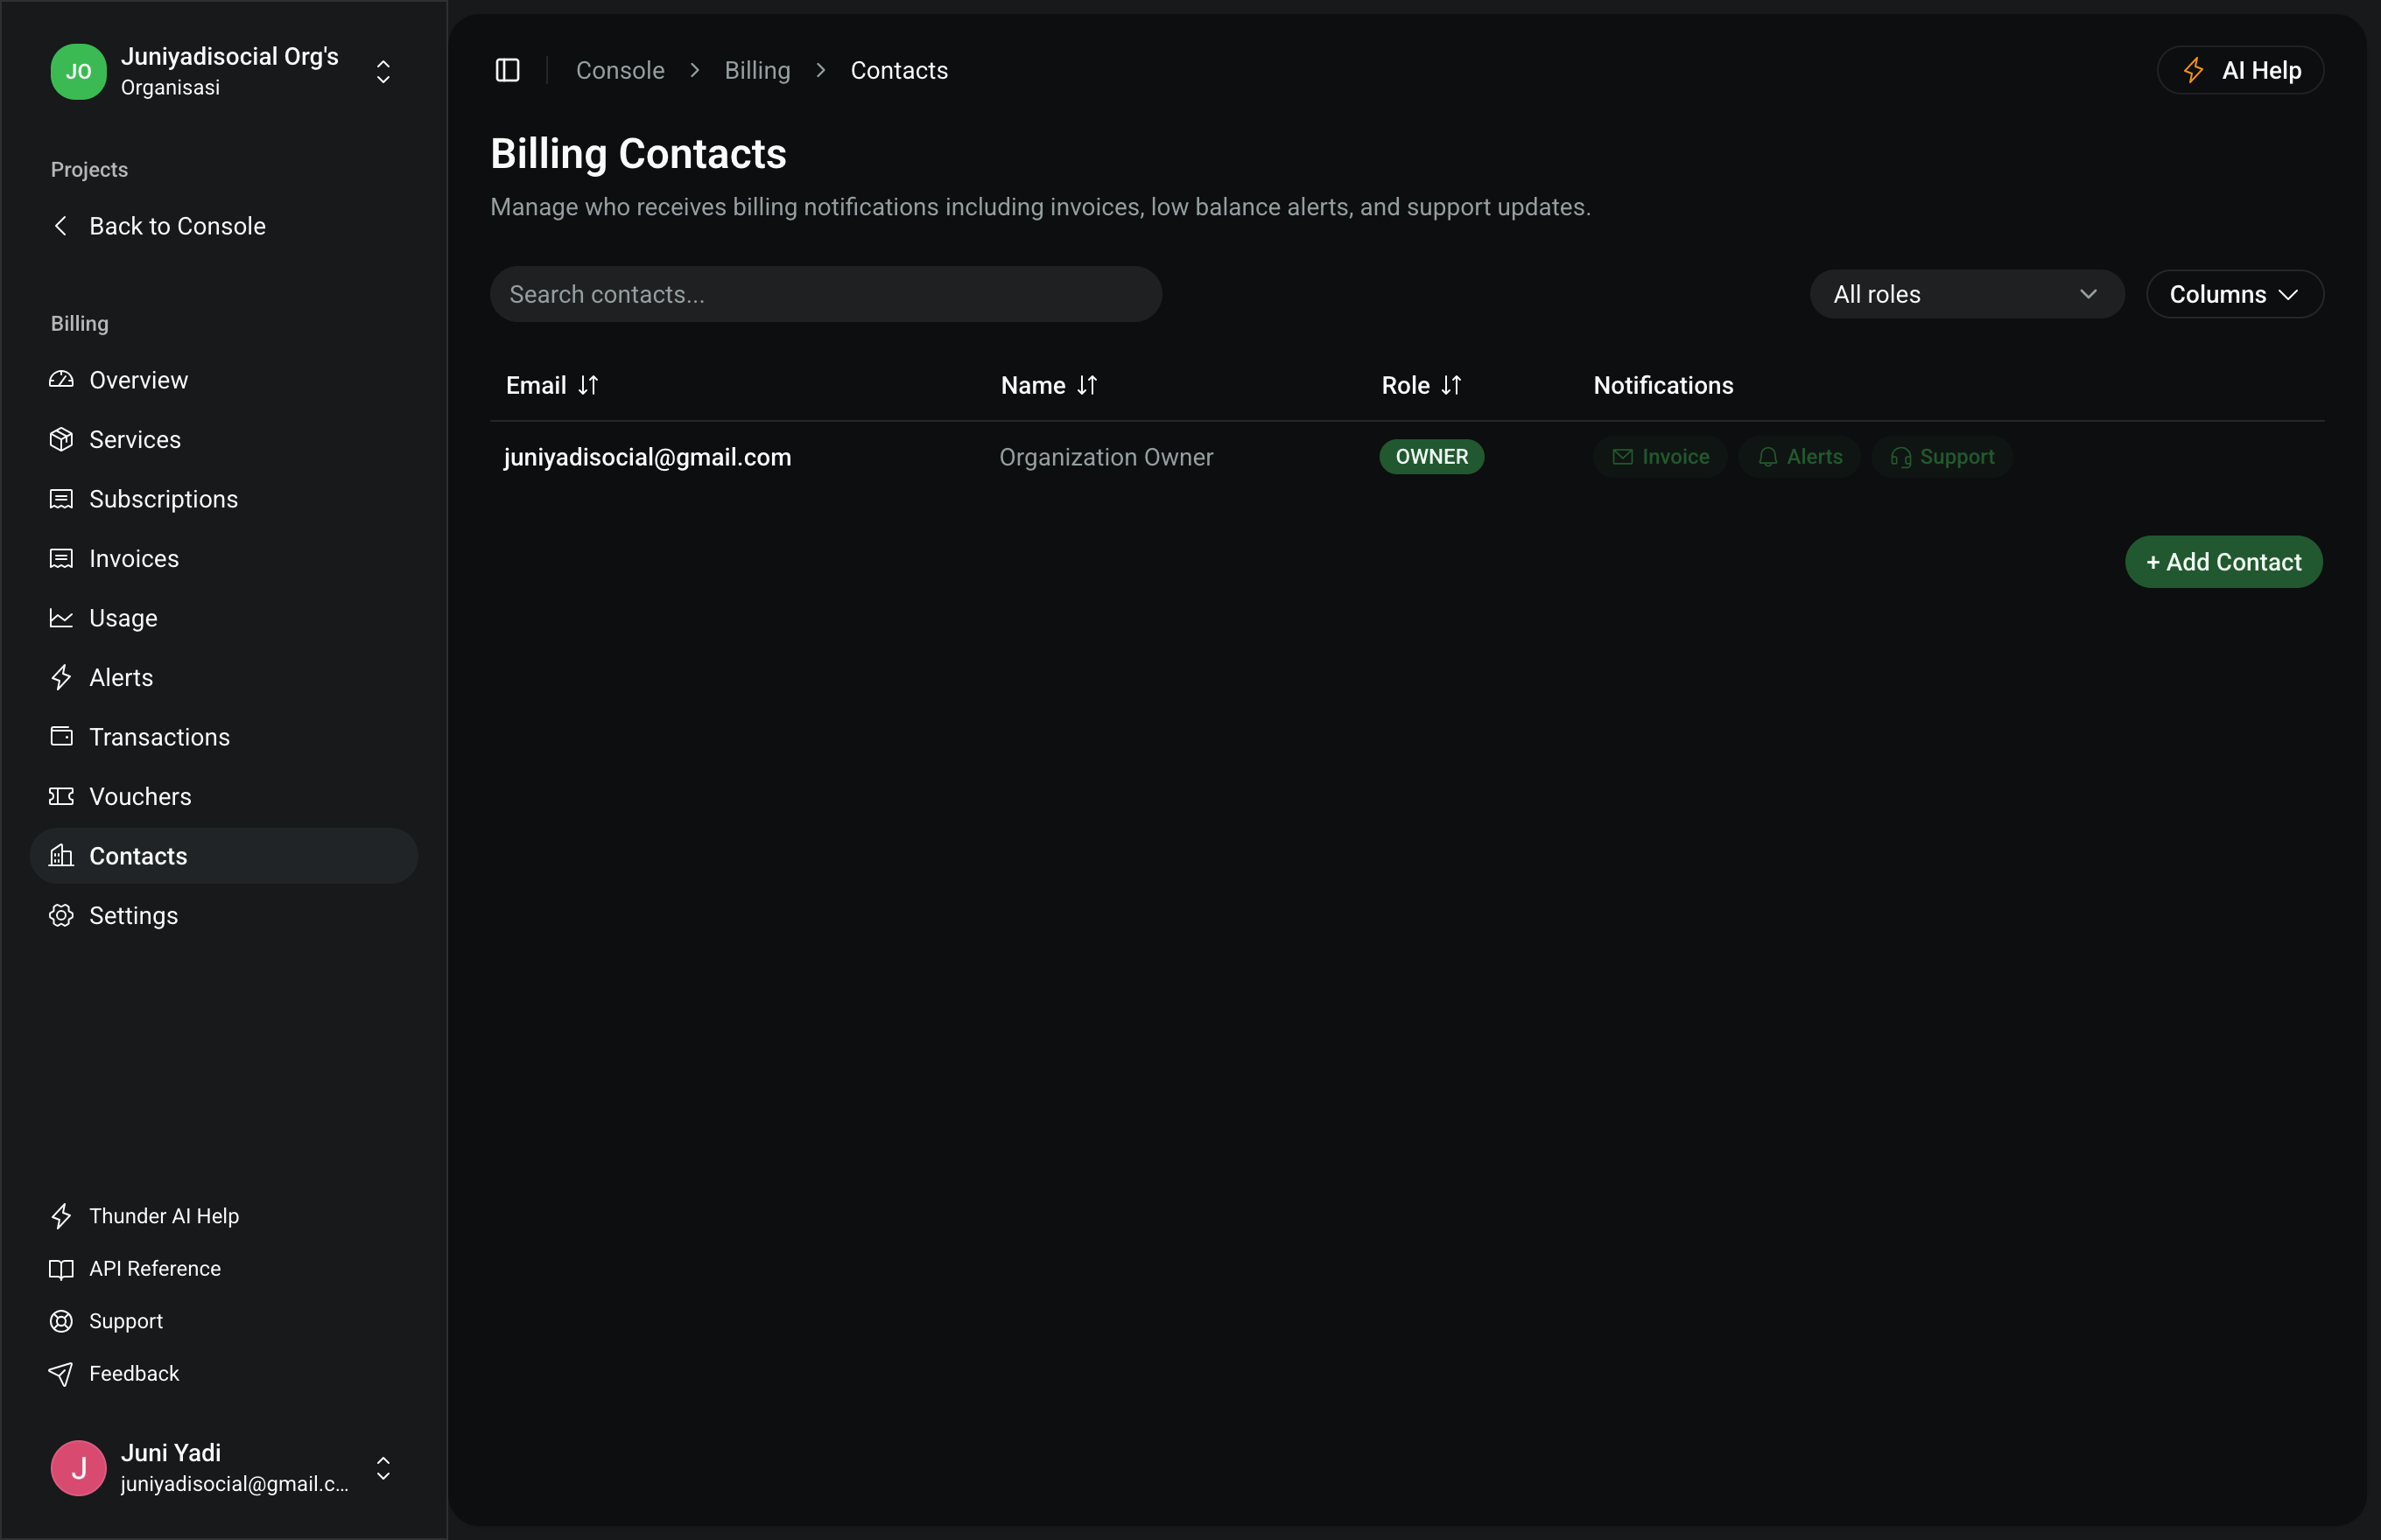Viewport: 2381px width, 1540px height.
Task: Click the Notifications column header
Action: [x=1662, y=385]
